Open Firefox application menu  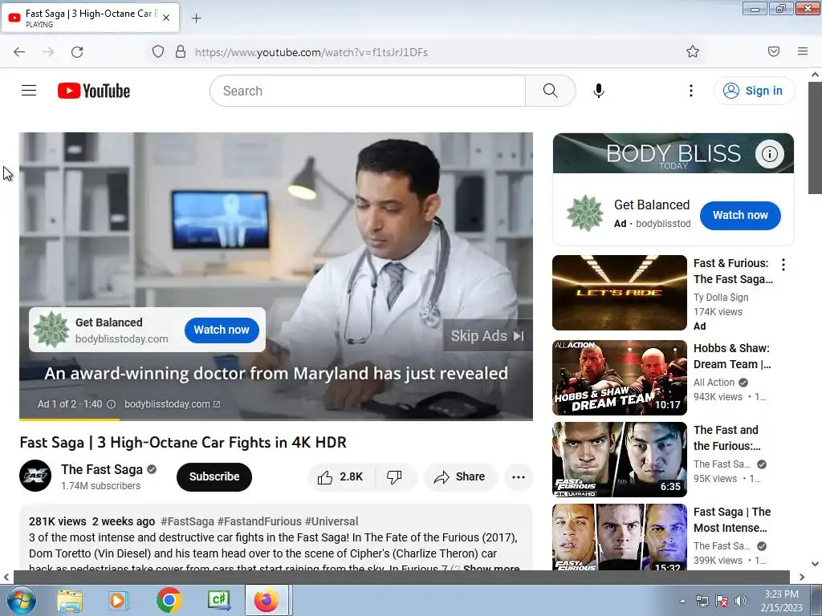pyautogui.click(x=803, y=51)
